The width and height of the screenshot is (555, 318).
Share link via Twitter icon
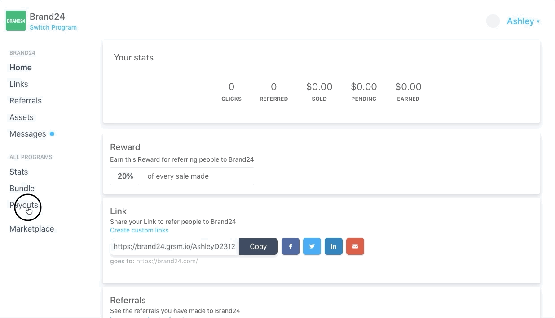coord(312,246)
